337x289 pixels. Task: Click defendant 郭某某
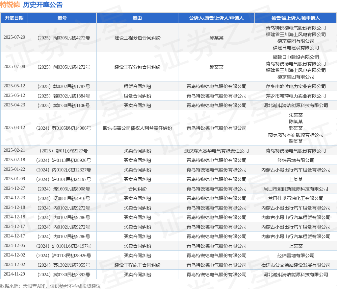296,128
